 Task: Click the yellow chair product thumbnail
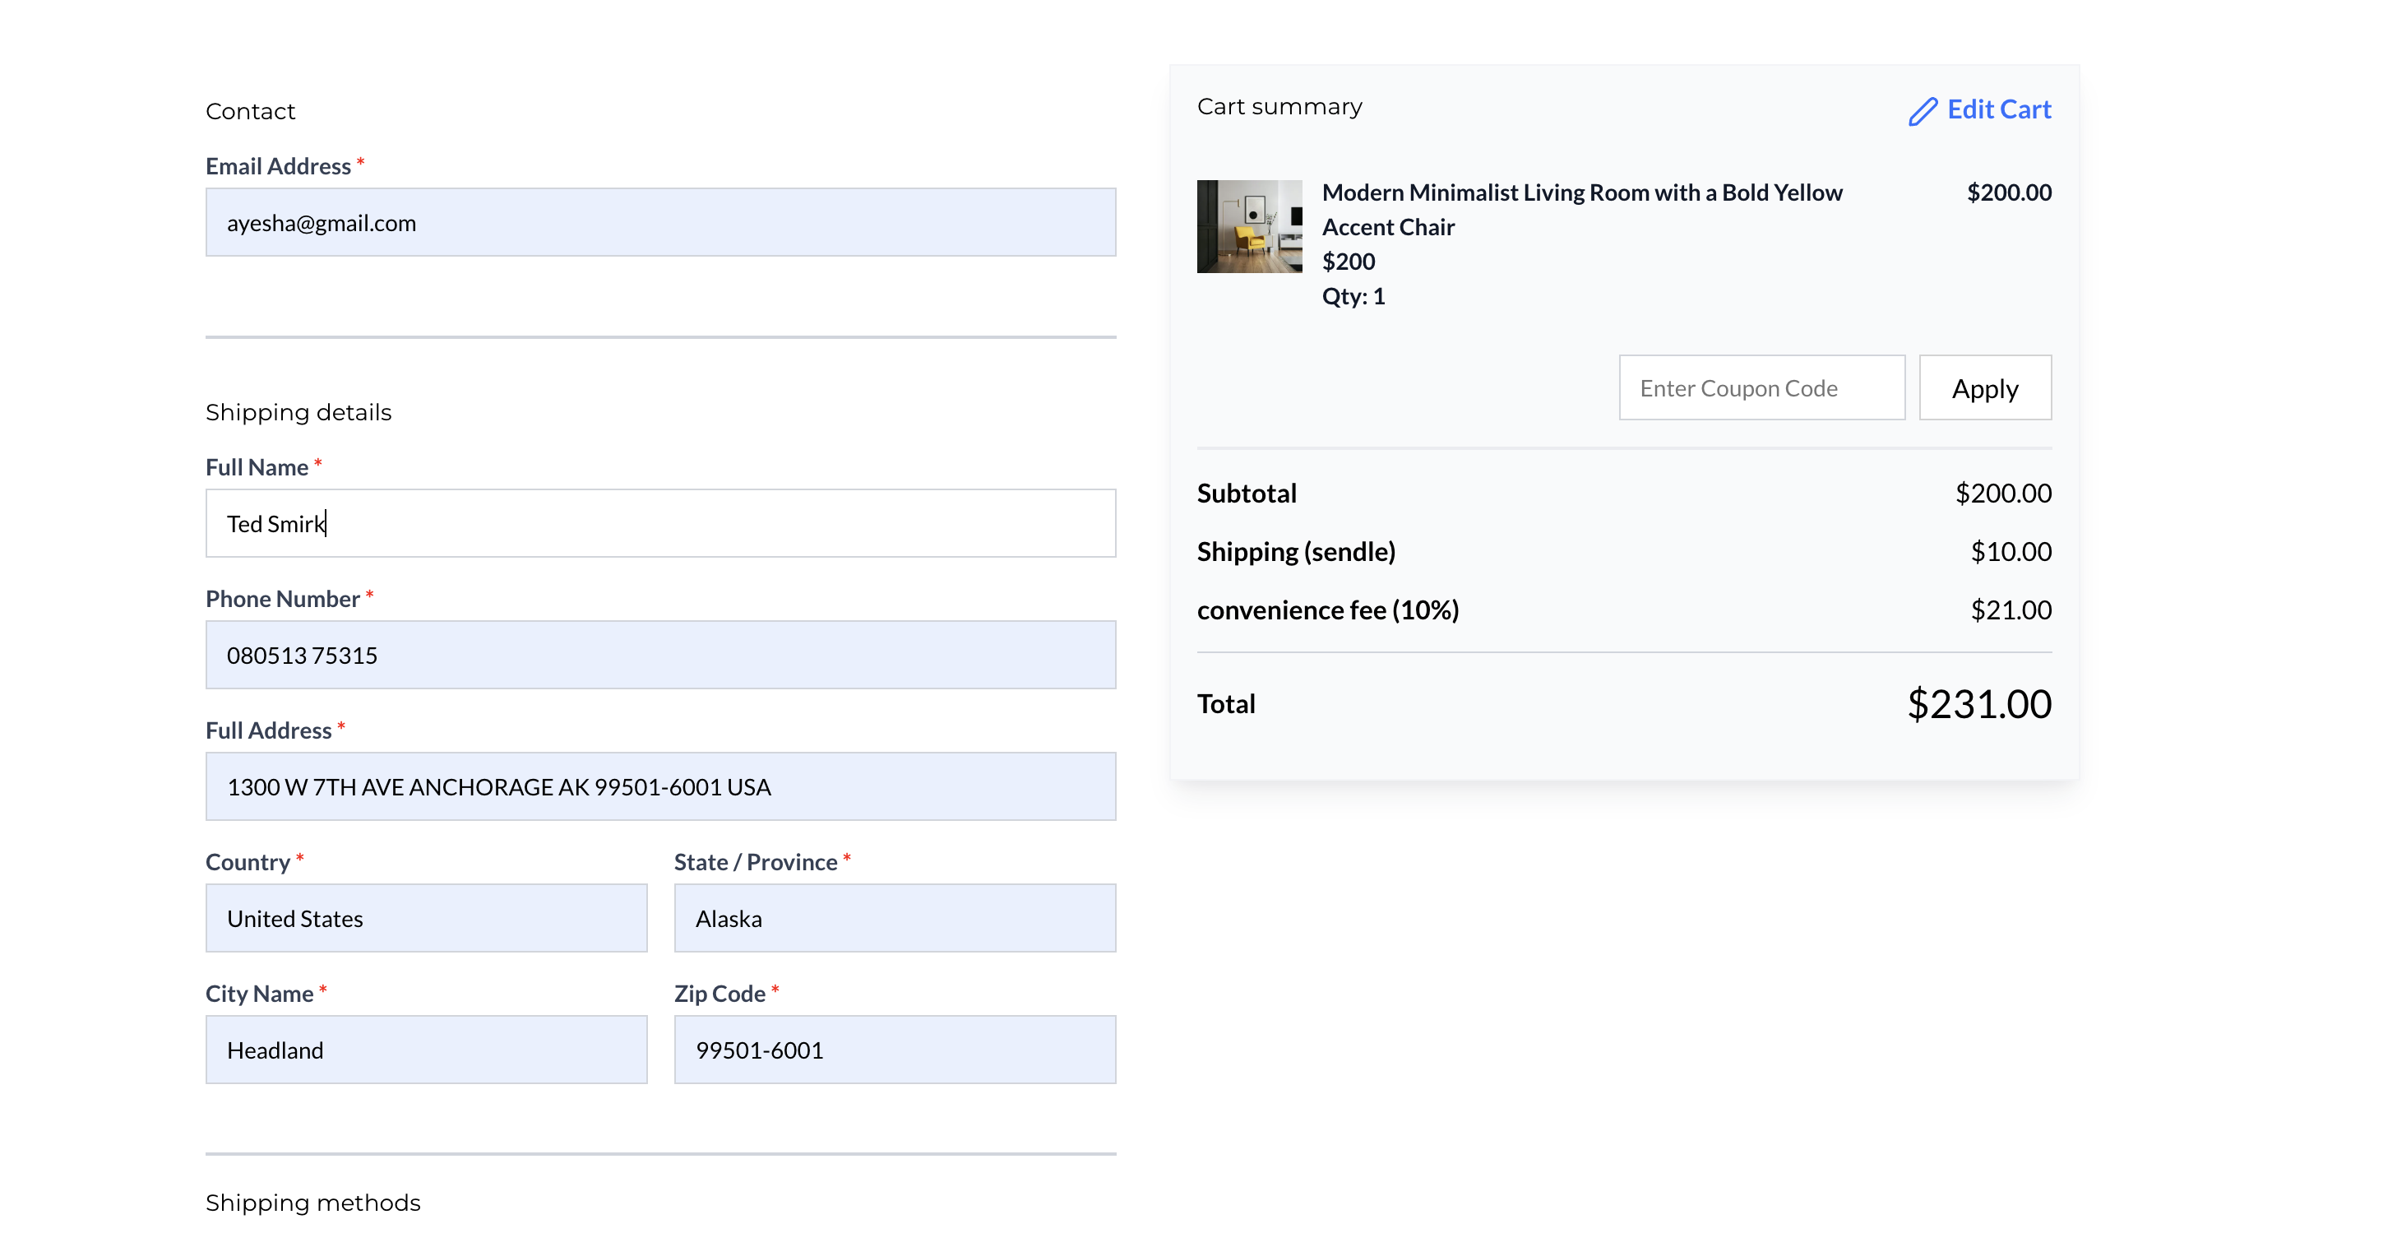tap(1249, 225)
